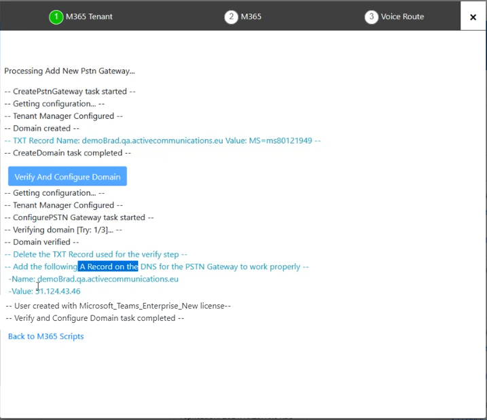The image size is (487, 420).
Task: Go to the Voice Route step label
Action: pyautogui.click(x=402, y=17)
